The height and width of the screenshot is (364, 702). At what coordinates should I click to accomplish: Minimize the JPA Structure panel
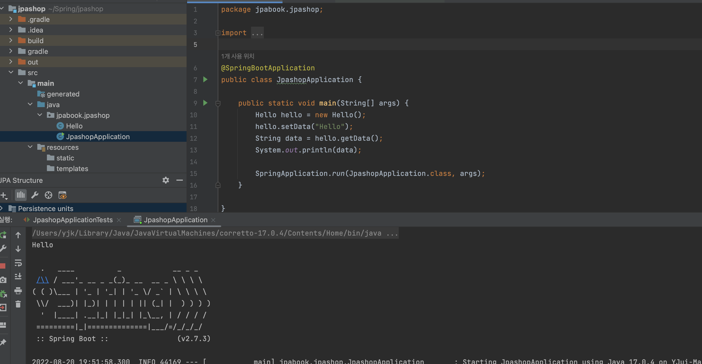click(180, 180)
